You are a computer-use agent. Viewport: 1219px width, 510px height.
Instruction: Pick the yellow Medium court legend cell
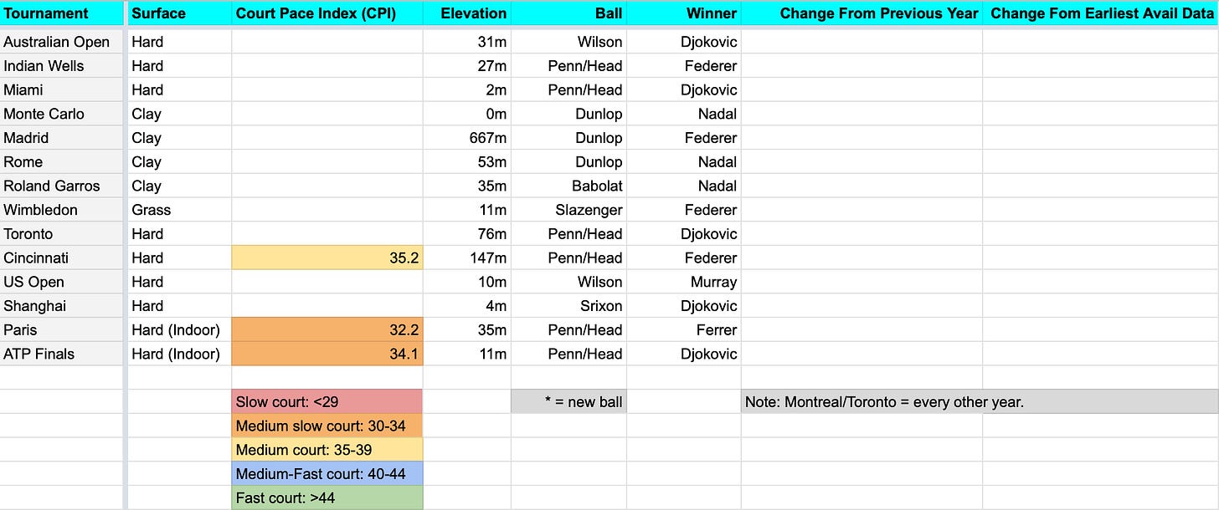click(327, 450)
